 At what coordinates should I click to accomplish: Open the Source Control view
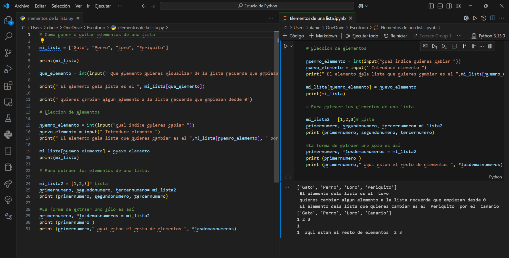click(8, 53)
